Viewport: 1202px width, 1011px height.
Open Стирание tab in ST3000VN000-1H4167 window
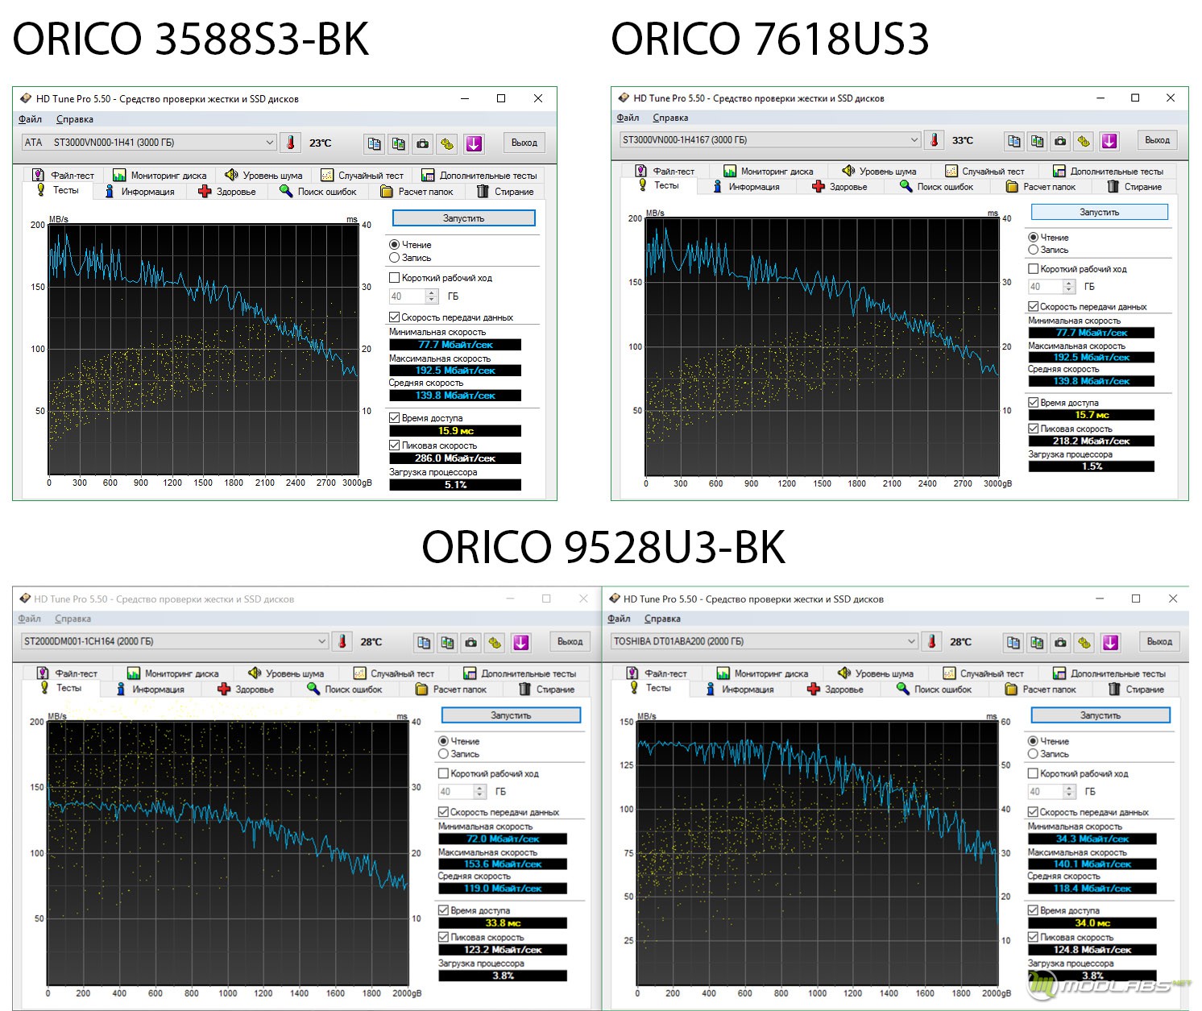click(1134, 187)
